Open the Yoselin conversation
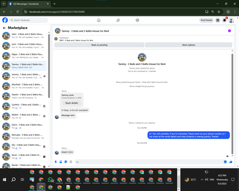Screen dimensions: 239x191 click(24, 96)
